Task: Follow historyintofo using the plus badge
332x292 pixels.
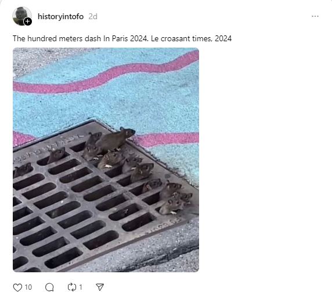Action: click(27, 21)
